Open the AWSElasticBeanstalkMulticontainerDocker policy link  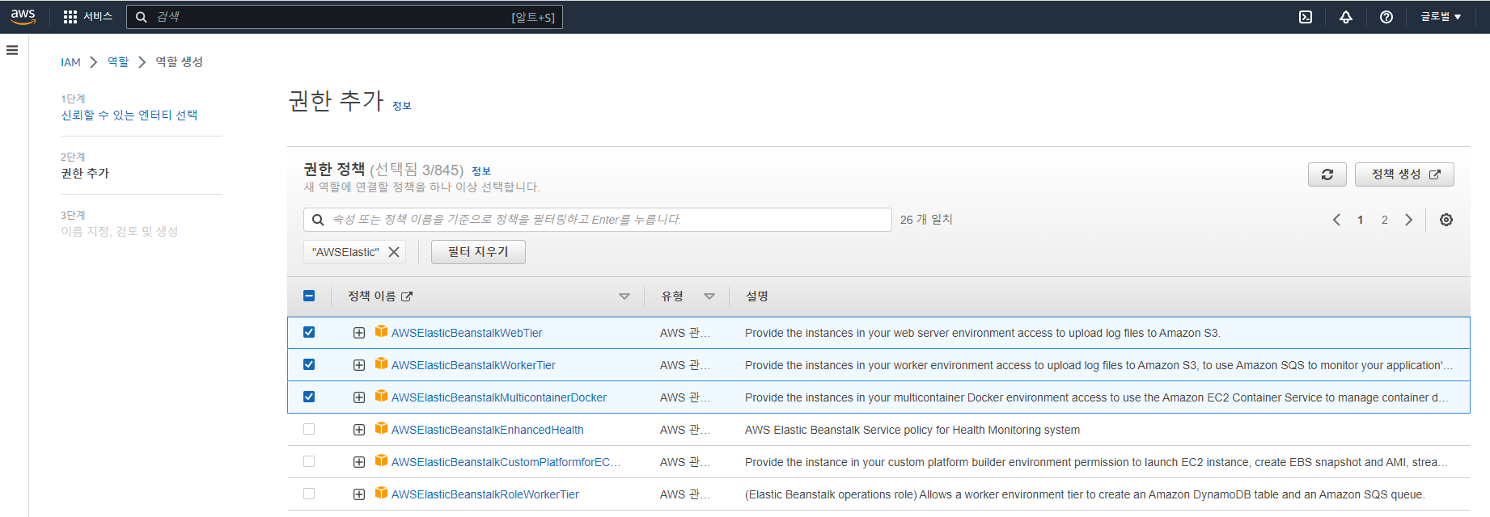[x=499, y=397]
